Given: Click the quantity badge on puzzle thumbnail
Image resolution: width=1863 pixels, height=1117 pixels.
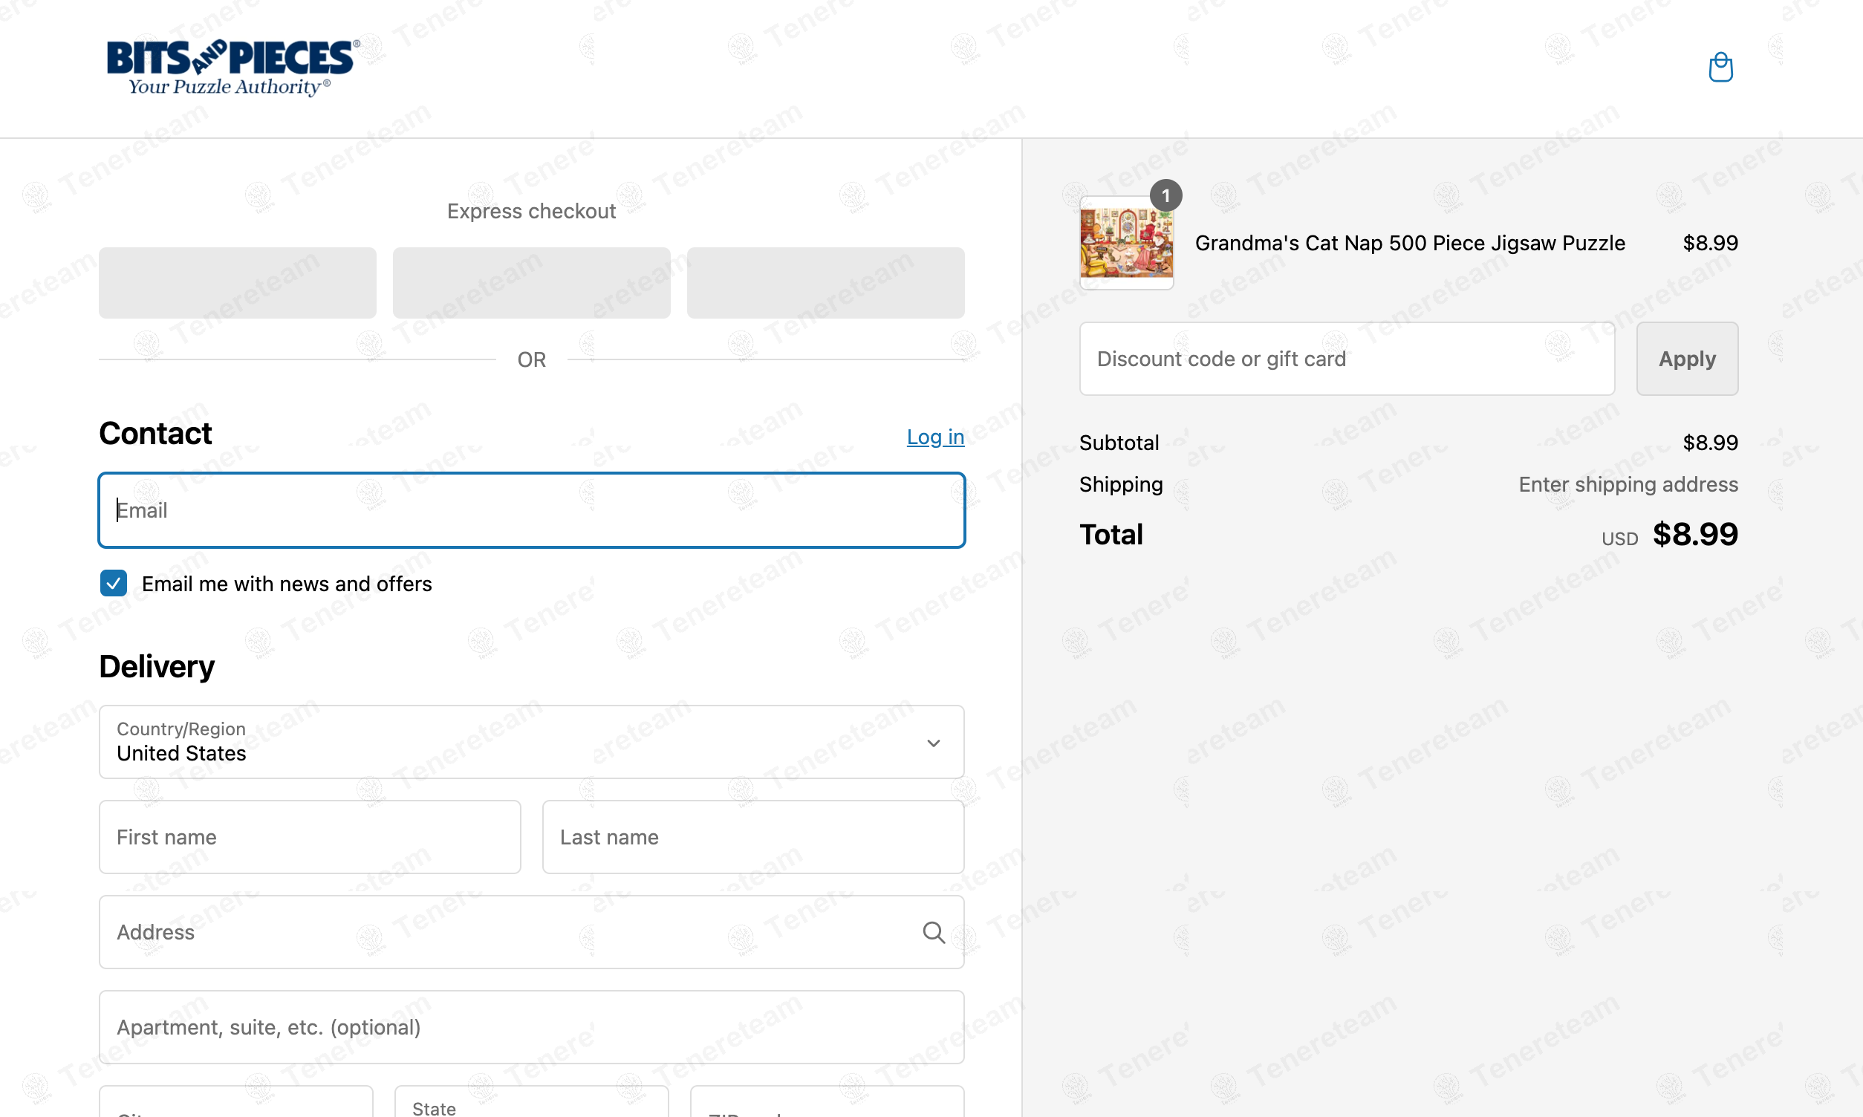Looking at the screenshot, I should tap(1165, 196).
